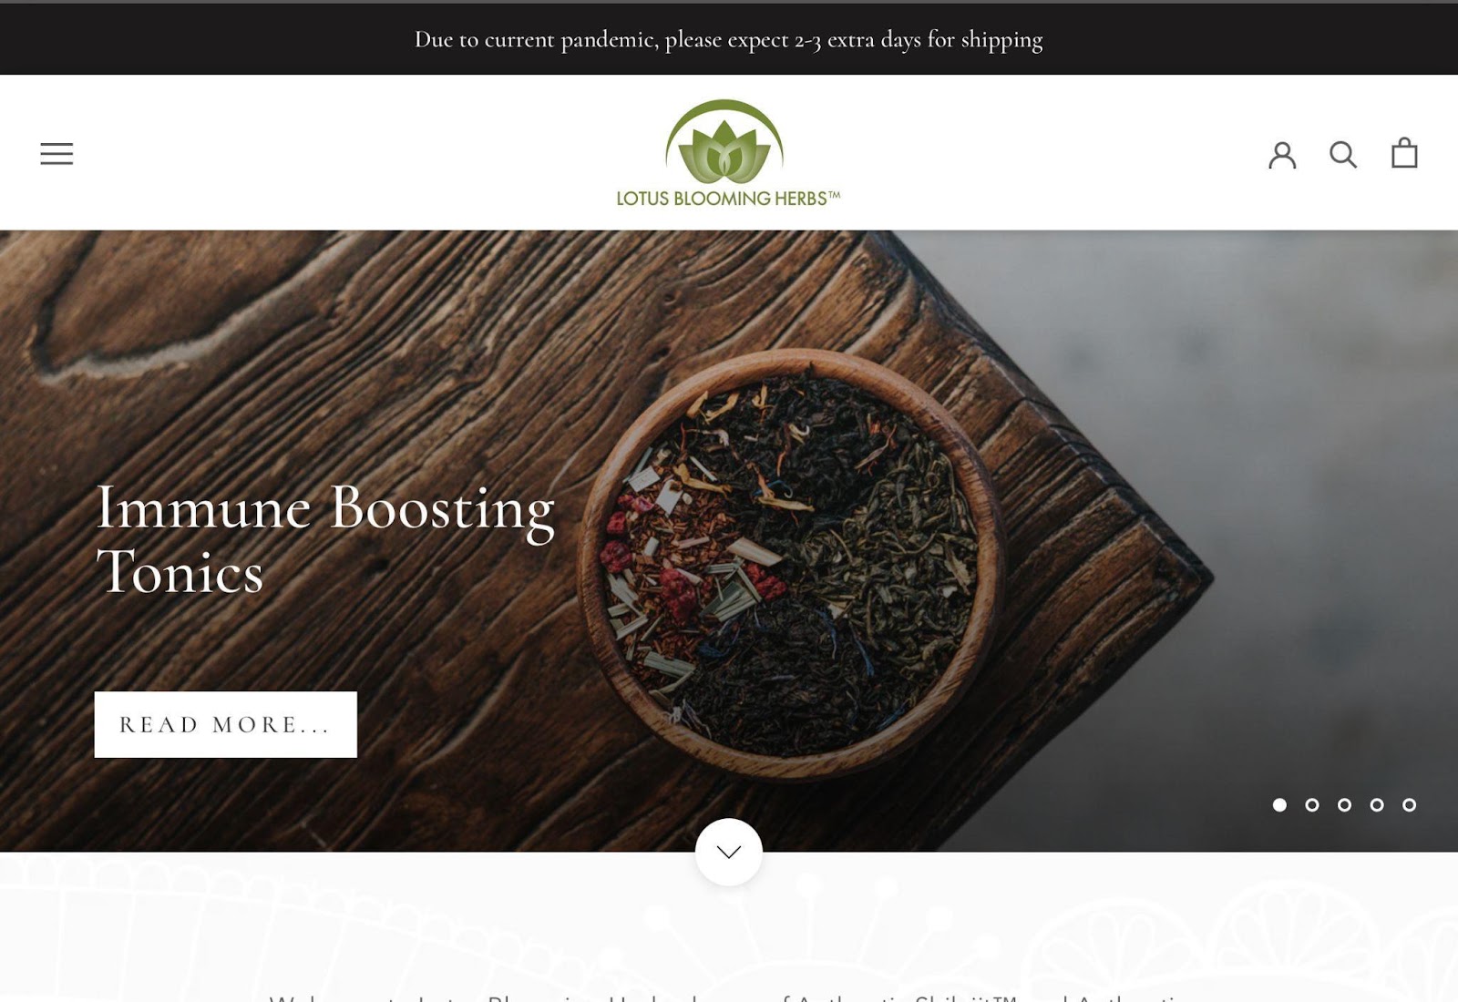Open the hamburger navigation menu

[56, 154]
